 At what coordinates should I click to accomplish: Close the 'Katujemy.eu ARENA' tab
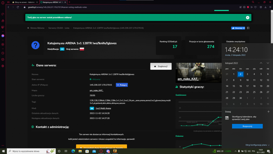tap(65, 2)
